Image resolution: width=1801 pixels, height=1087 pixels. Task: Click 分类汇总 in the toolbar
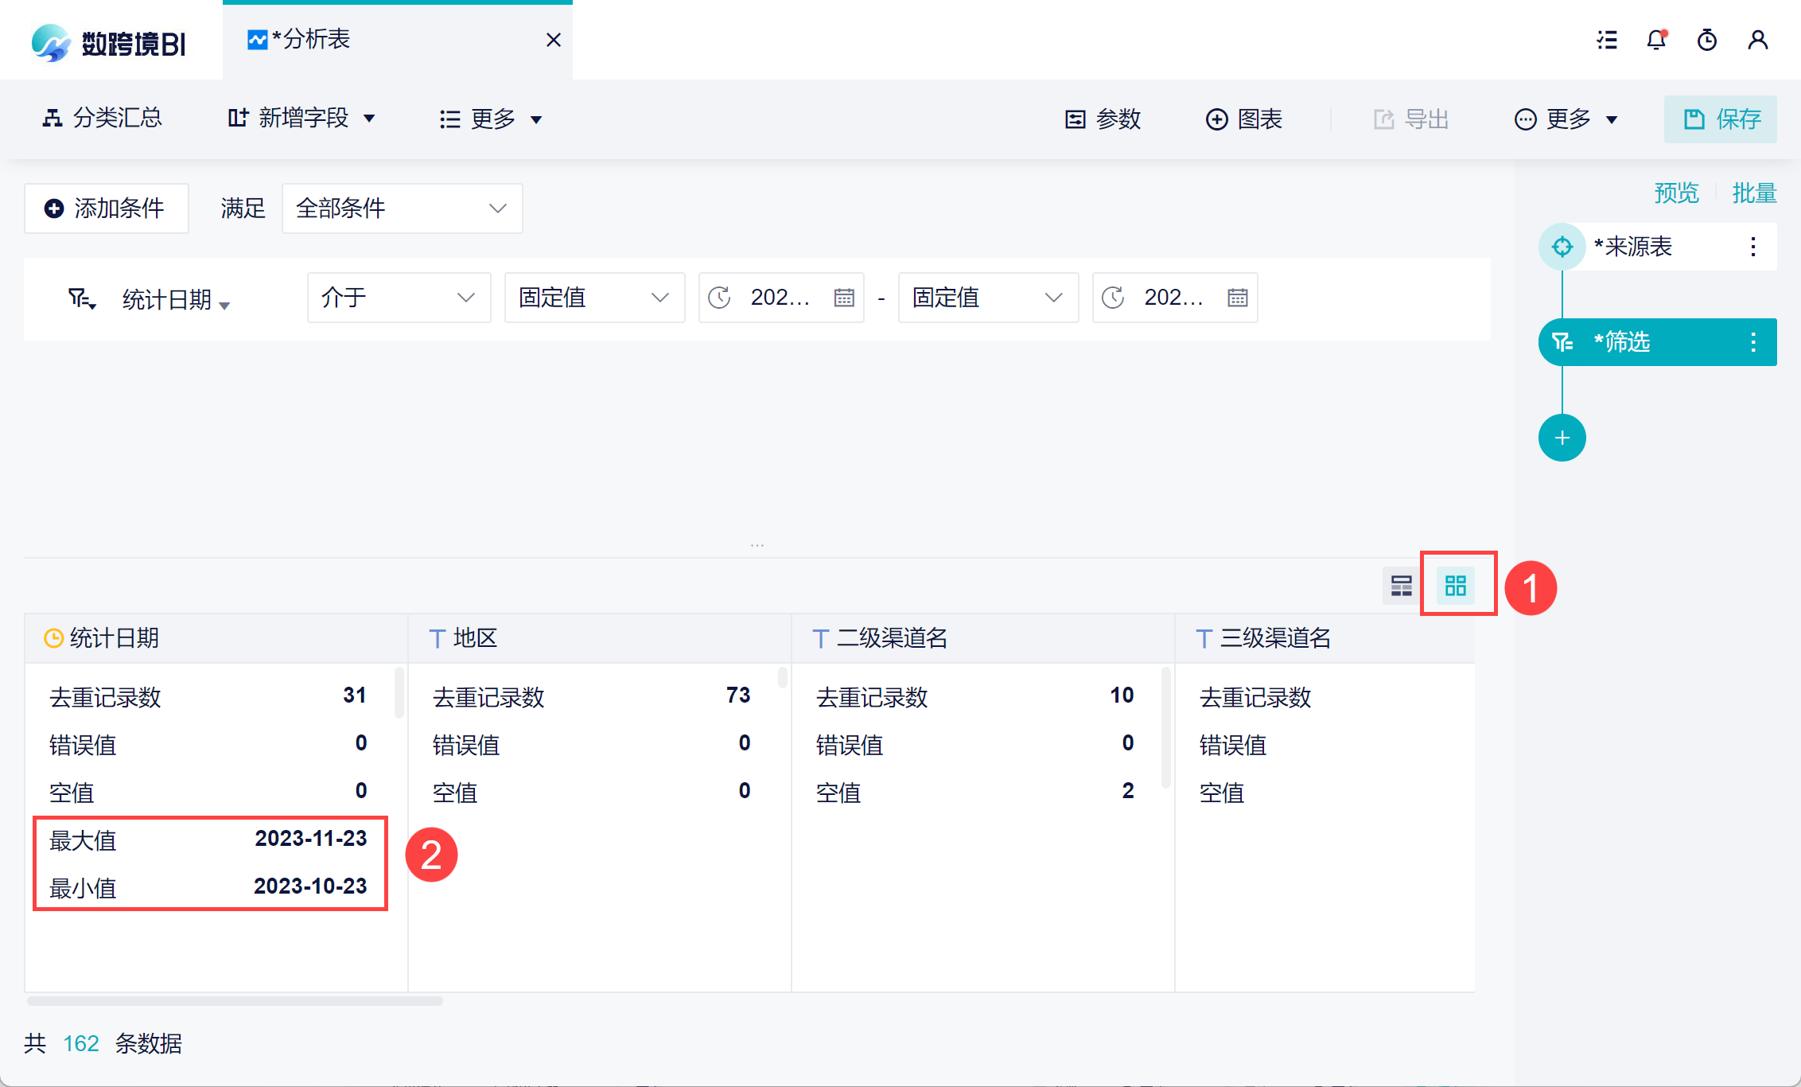[102, 119]
